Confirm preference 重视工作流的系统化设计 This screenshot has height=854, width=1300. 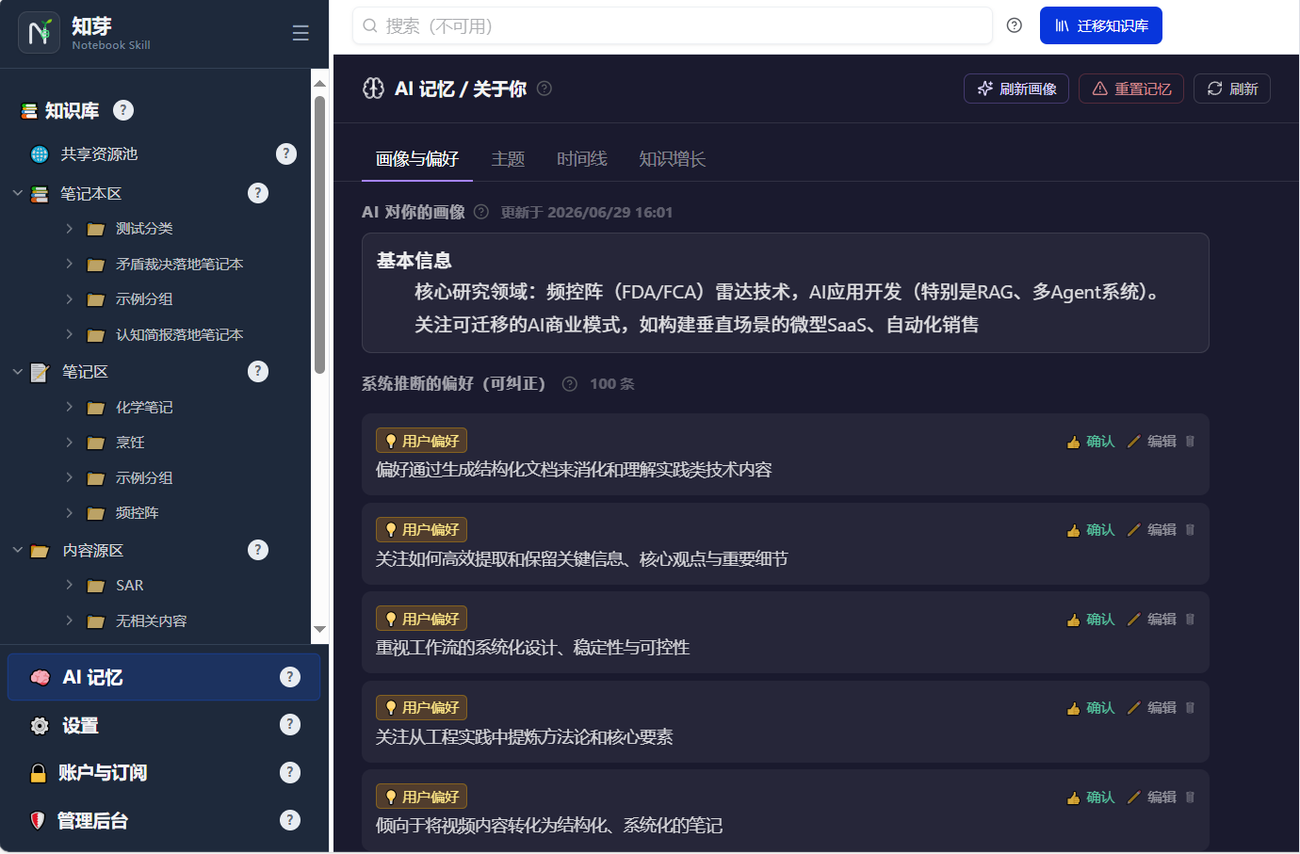[x=1091, y=620]
